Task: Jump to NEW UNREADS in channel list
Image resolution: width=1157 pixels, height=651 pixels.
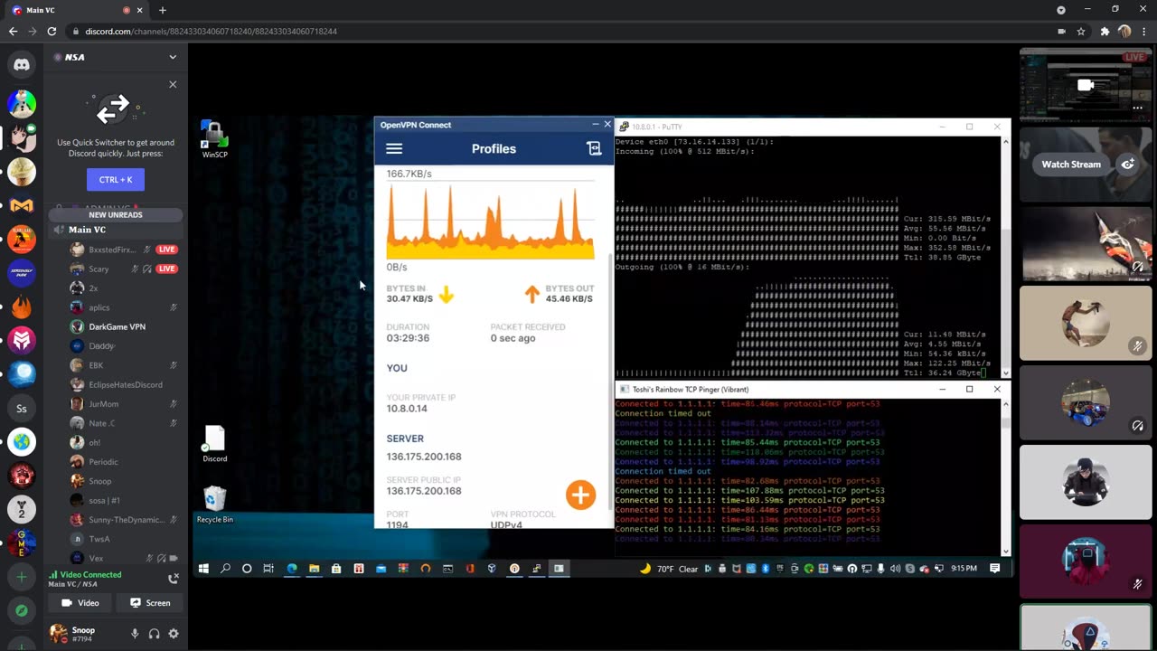Action: (116, 215)
